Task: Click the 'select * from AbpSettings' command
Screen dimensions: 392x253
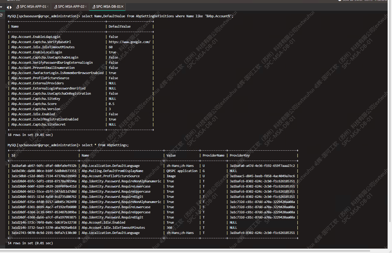Action: click(x=105, y=145)
